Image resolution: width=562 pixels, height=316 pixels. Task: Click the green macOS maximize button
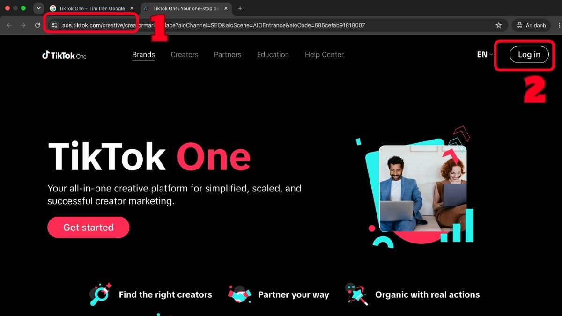[x=23, y=8]
